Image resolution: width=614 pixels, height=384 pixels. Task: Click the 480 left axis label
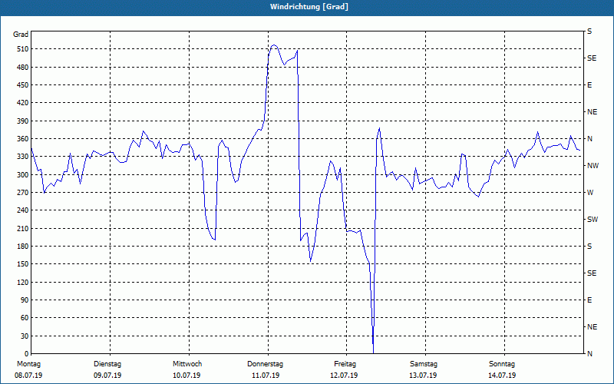(22, 68)
